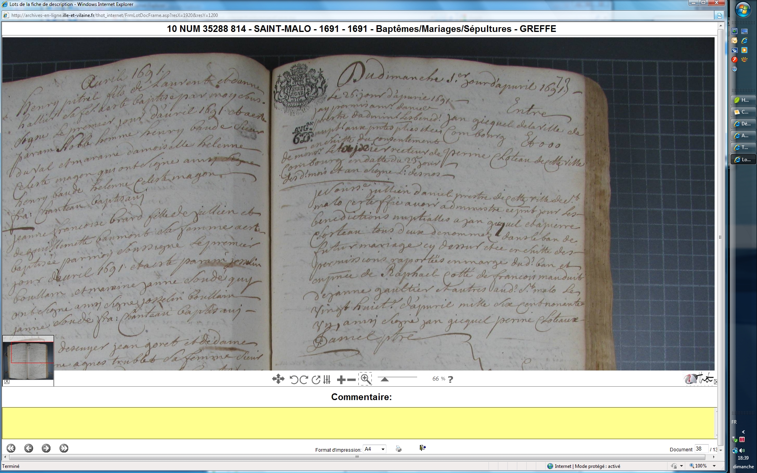Rotate image clockwise
This screenshot has width=757, height=473.
(304, 380)
